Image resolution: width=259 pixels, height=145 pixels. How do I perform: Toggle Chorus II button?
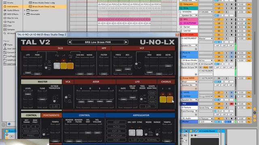170,99
